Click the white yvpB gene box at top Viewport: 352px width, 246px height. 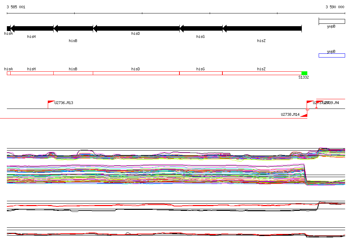point(332,21)
